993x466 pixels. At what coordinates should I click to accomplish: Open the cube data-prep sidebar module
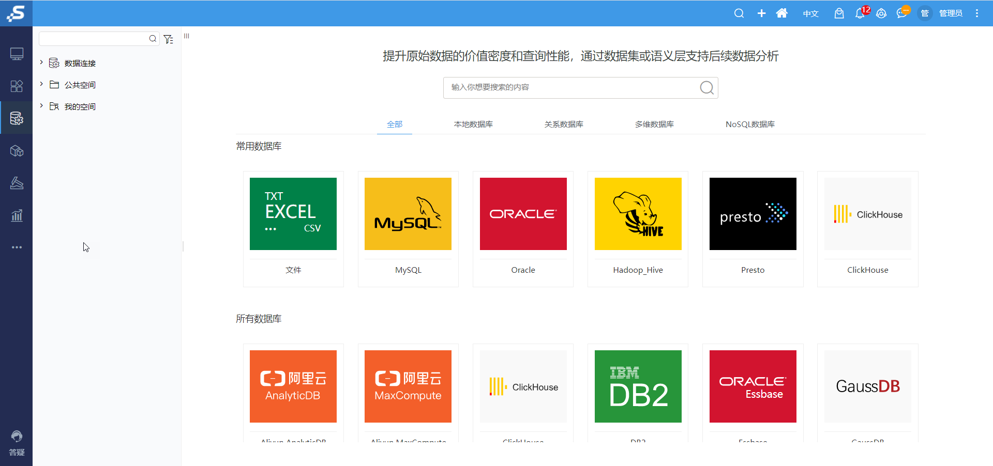coord(17,151)
